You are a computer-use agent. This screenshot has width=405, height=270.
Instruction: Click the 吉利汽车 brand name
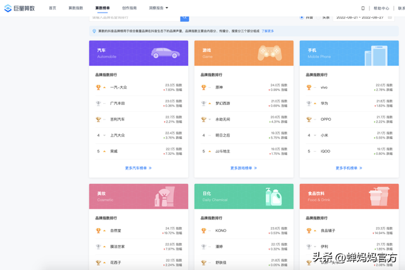click(x=118, y=120)
